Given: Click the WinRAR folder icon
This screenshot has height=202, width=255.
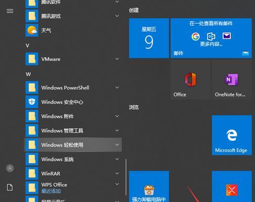Looking at the screenshot, I should [x=32, y=173].
